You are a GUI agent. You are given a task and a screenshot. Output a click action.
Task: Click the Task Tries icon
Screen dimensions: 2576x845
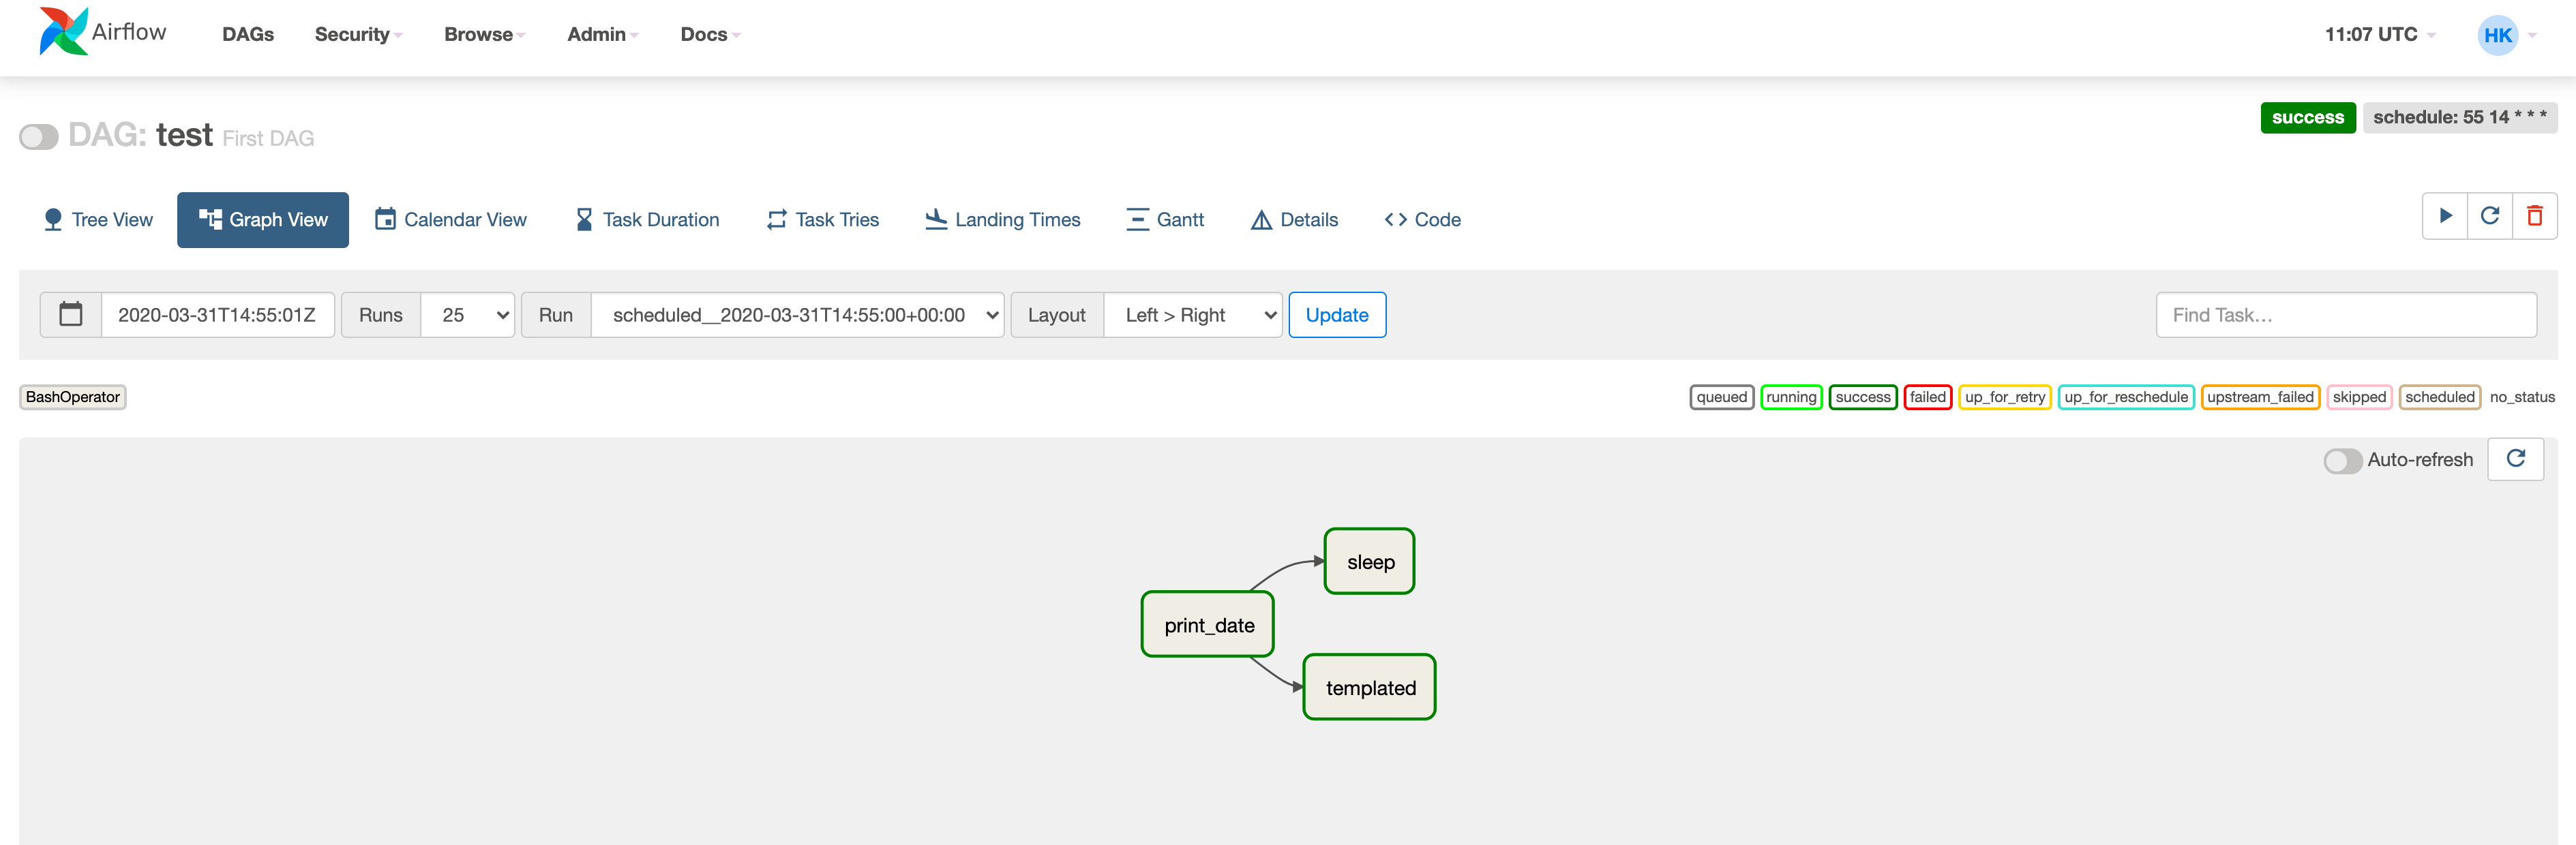click(774, 217)
